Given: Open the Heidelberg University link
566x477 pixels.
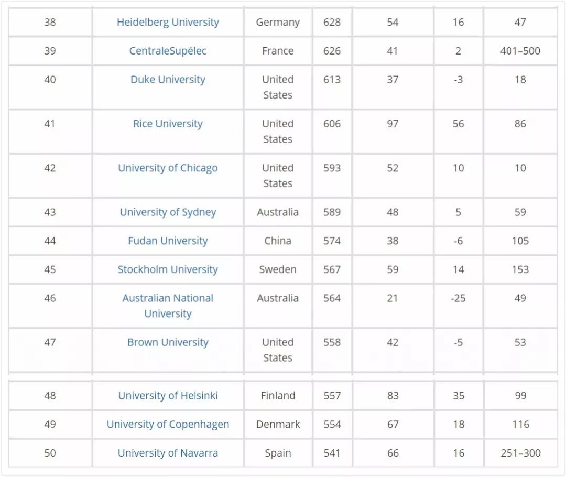Looking at the screenshot, I should (168, 23).
